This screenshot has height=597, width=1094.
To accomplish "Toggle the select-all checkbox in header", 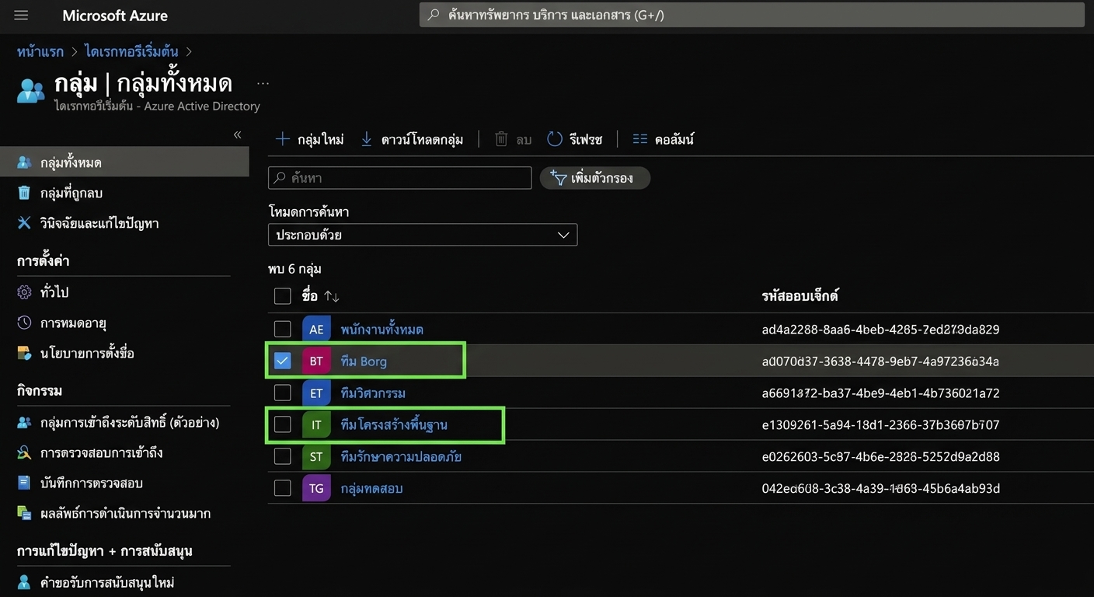I will [x=283, y=296].
